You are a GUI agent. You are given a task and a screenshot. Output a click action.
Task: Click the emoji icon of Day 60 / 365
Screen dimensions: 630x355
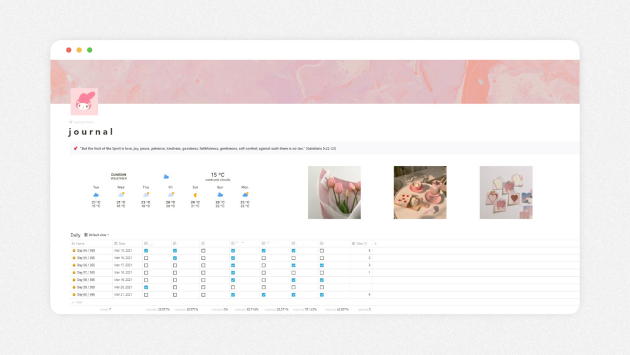(x=74, y=295)
